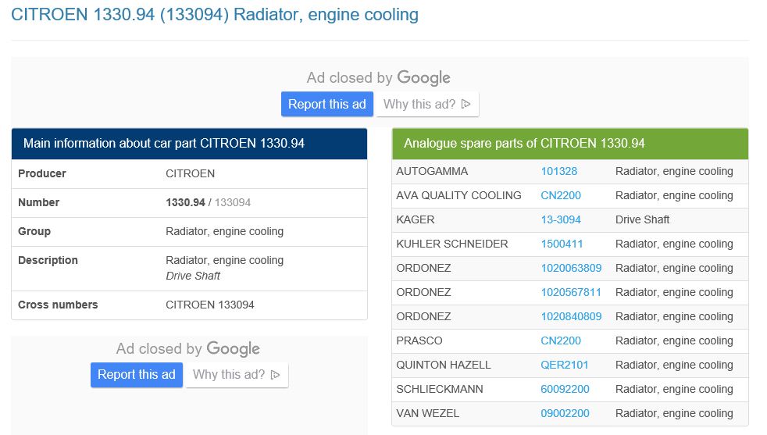Click Radiator, engine cooling in AUTOGAMMA row
Screen dimensions: 767x435
[674, 171]
